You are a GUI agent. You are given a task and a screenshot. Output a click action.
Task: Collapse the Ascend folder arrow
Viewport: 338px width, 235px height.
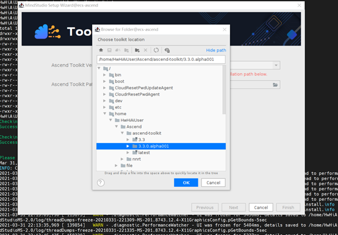click(x=117, y=127)
